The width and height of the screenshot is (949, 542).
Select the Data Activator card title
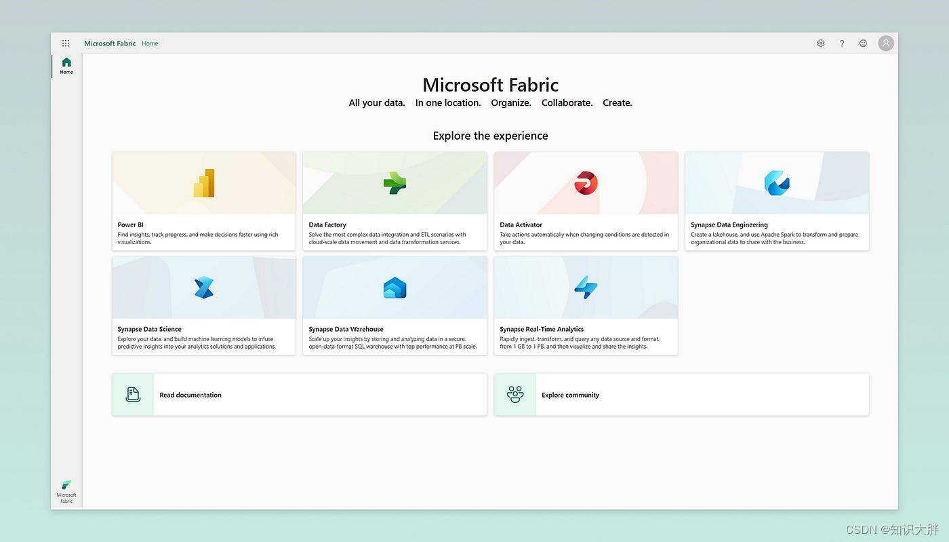(x=521, y=225)
